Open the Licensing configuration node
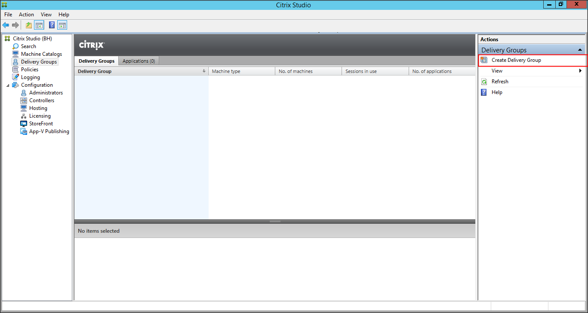 40,116
